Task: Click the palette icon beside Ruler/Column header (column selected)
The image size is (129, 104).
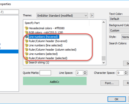Action: click(27, 49)
